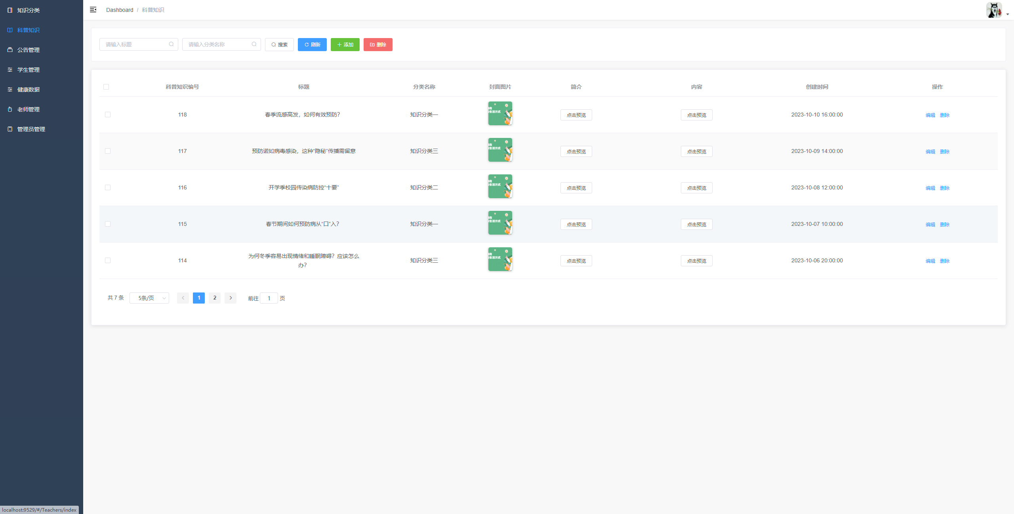1014x514 pixels.
Task: Preview the 内容 for row 114
Action: [x=697, y=261]
